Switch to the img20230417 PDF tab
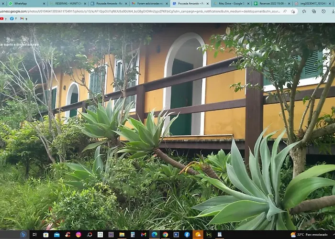 tap(313, 4)
